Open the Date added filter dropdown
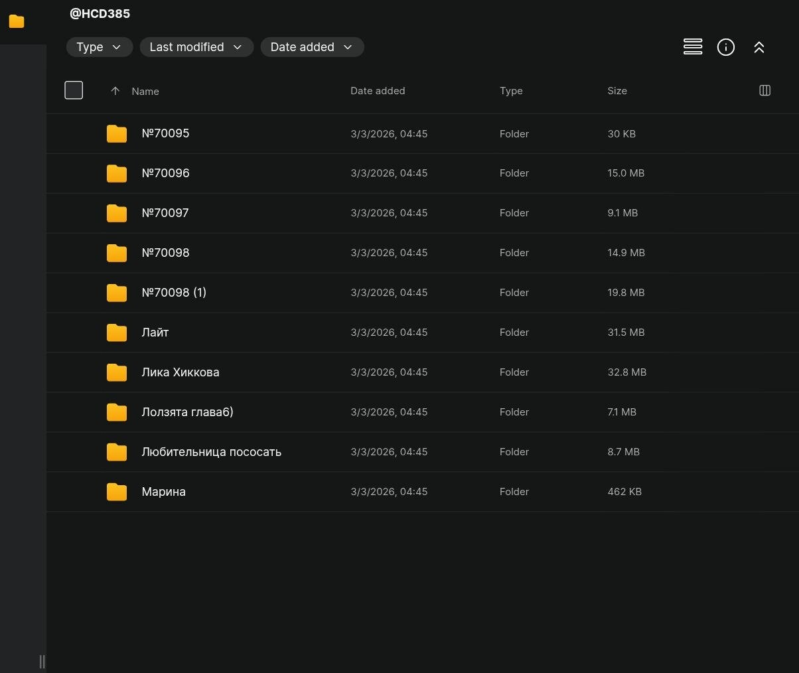This screenshot has height=673, width=799. tap(311, 47)
